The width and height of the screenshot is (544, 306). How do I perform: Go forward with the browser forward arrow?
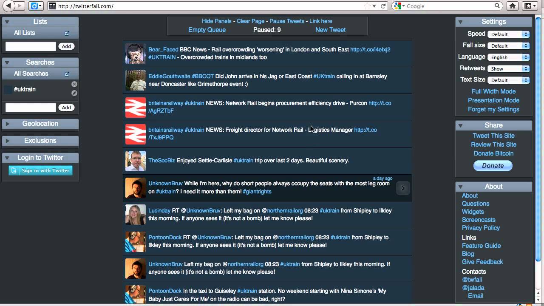[20, 6]
